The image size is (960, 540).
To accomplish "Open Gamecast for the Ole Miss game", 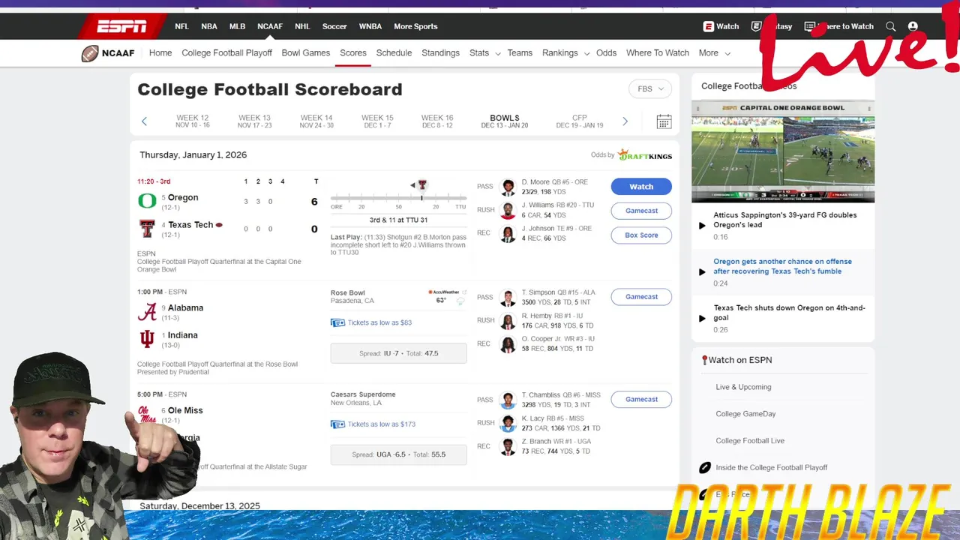I will tap(641, 400).
